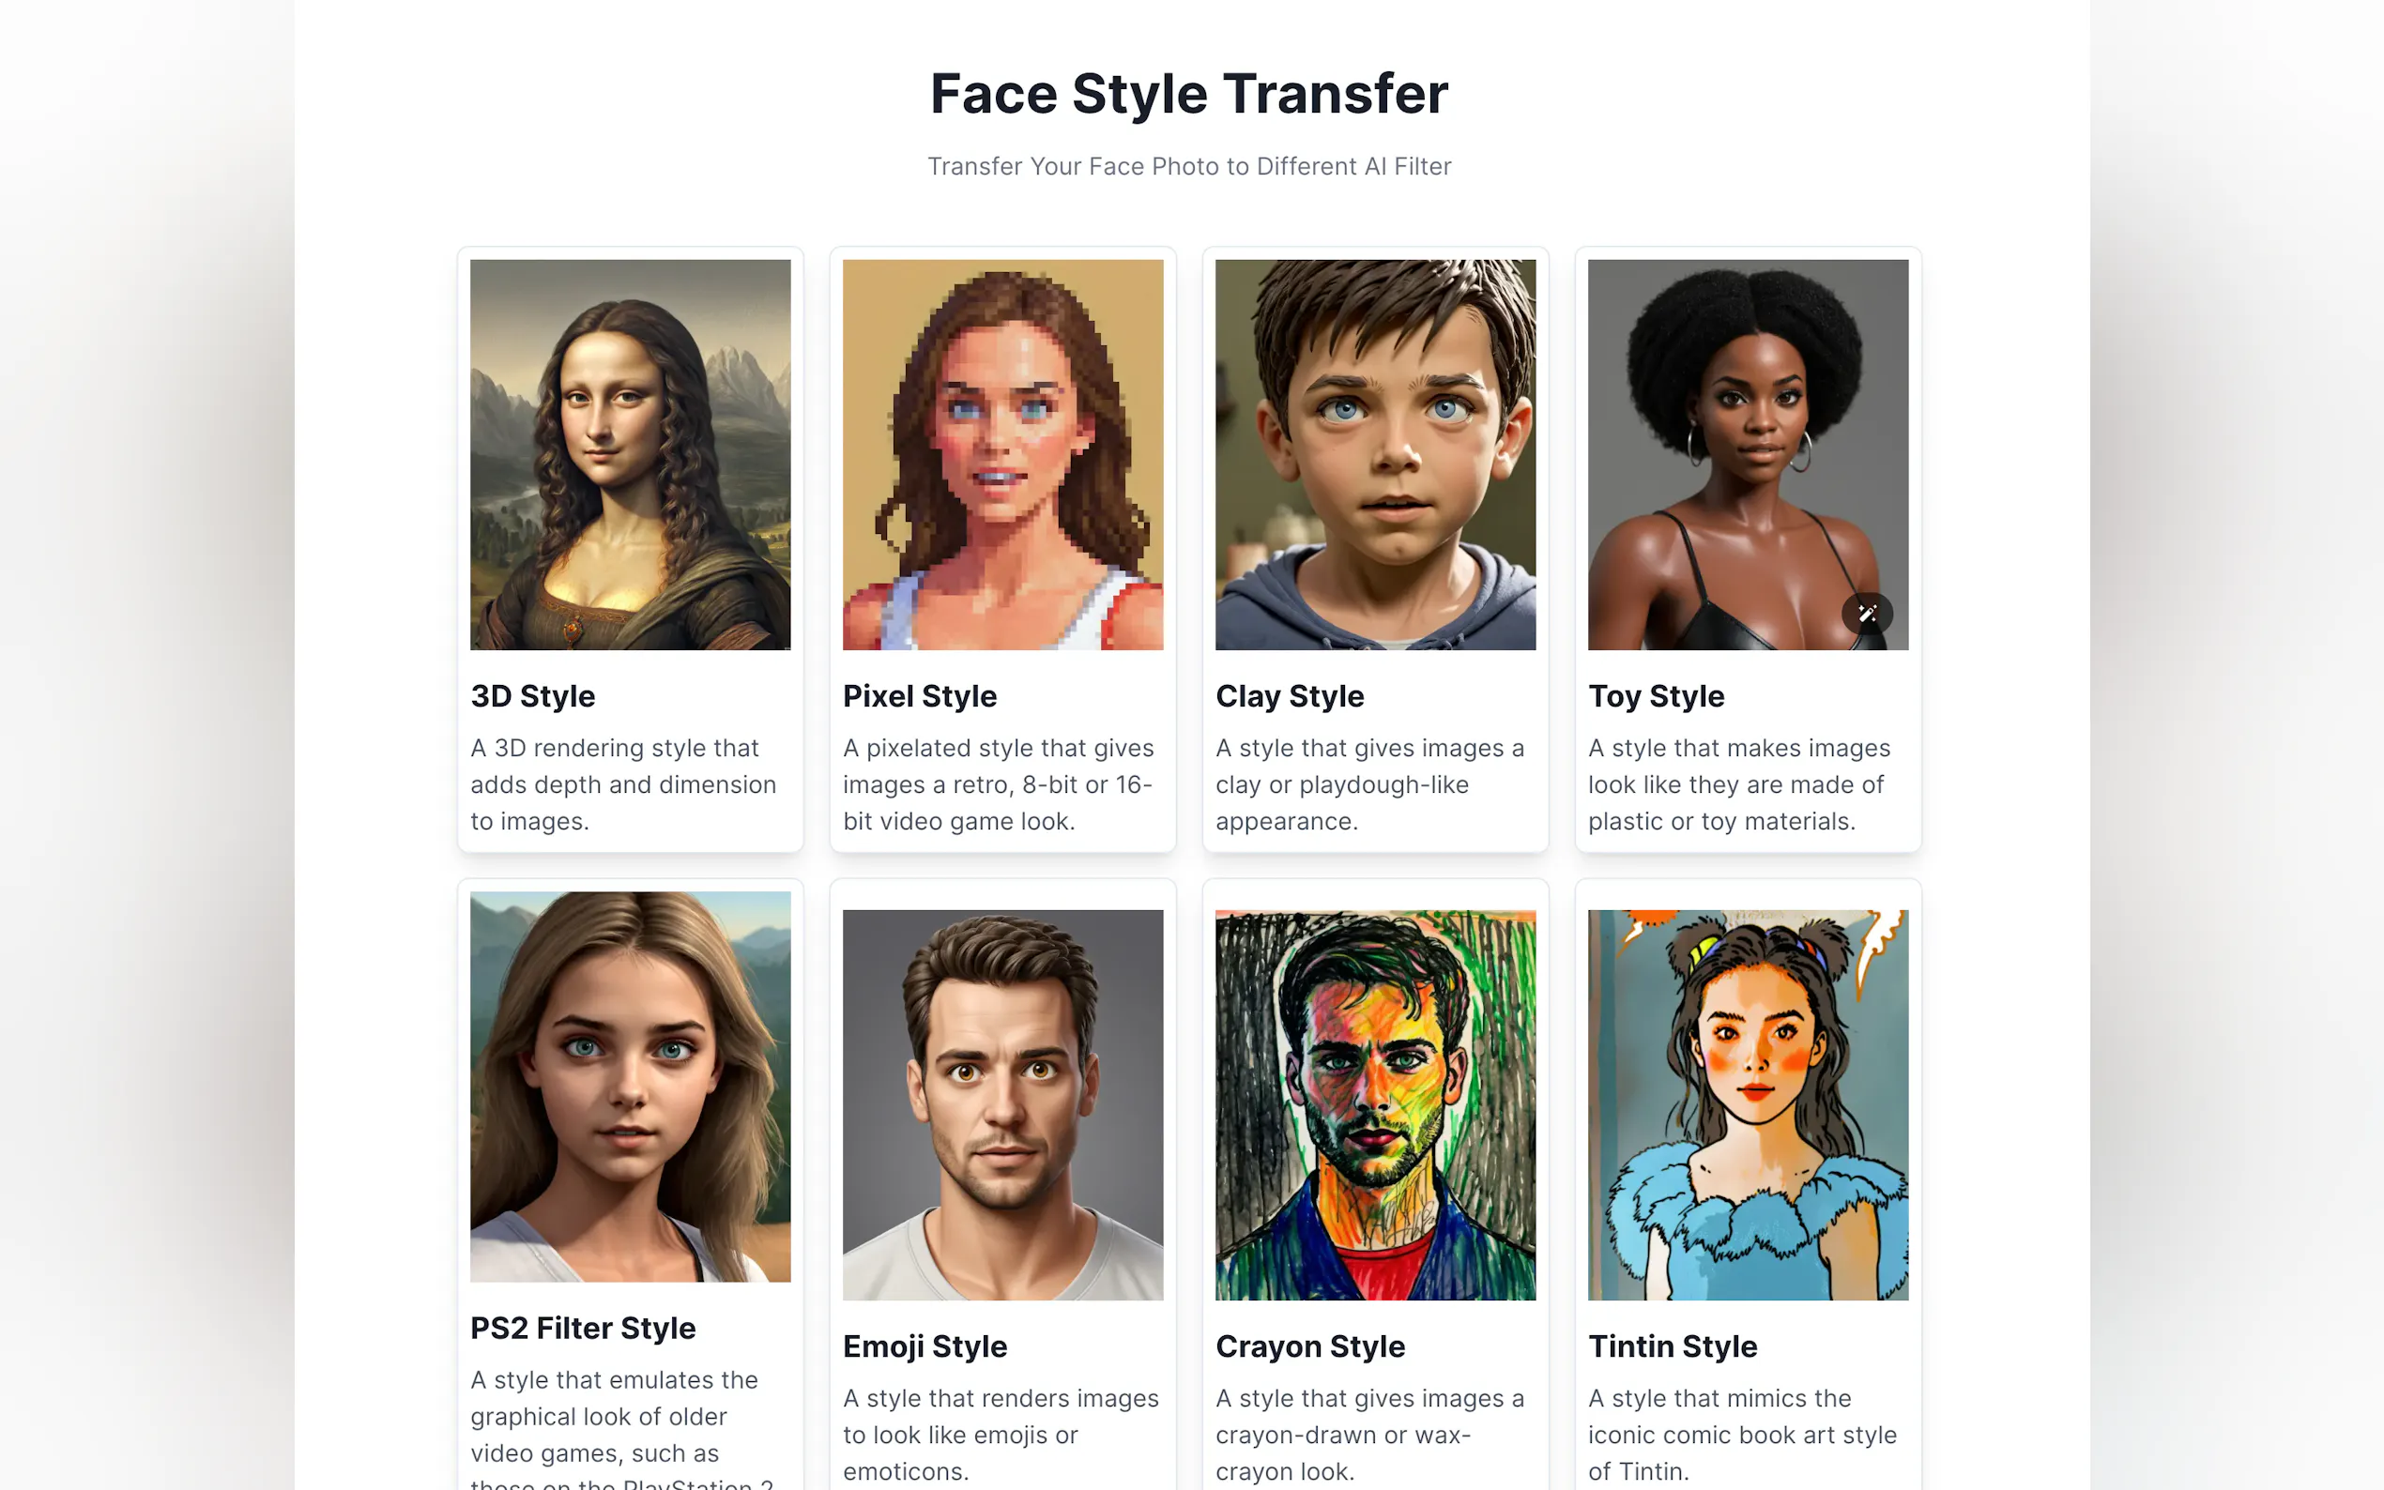Click the magic wand icon on Toy Style image
The image size is (2384, 1490).
pos(1867,613)
